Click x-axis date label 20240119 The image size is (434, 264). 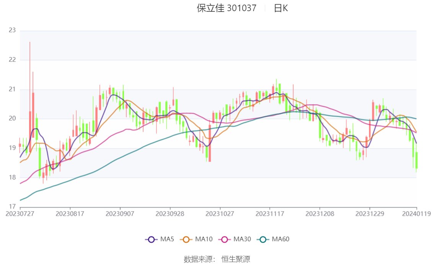[416, 214]
